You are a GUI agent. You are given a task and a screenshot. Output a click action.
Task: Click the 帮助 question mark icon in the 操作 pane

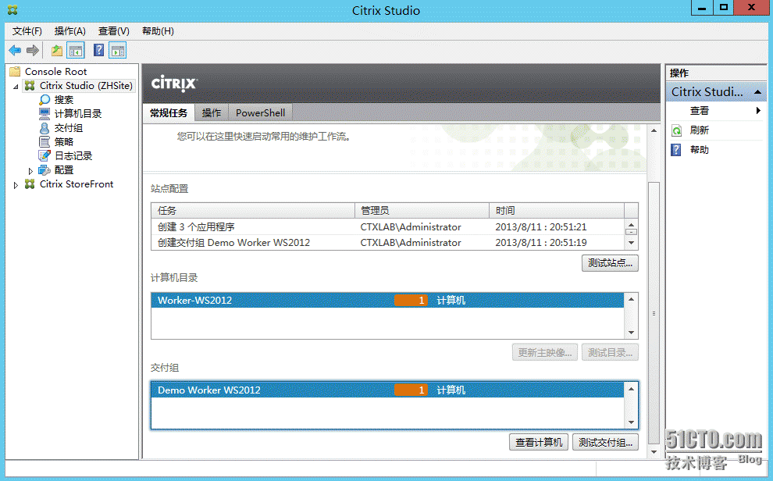[676, 150]
